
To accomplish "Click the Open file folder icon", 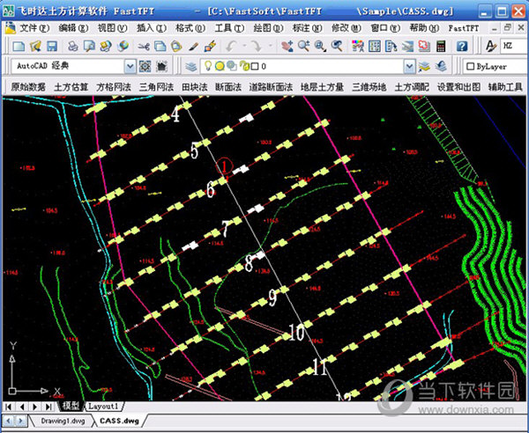I will [x=35, y=46].
